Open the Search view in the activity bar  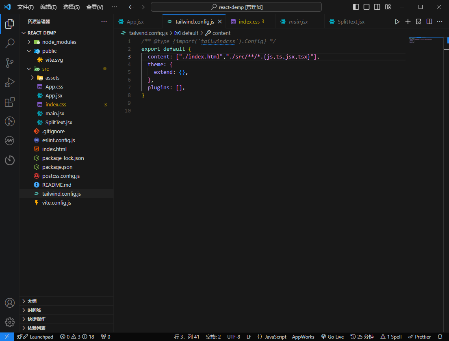[10, 43]
